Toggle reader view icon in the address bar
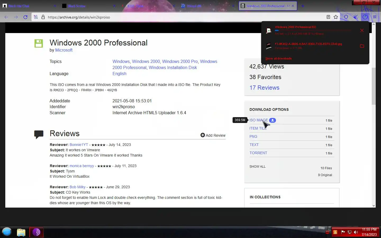This screenshot has height=238, width=381. tap(328, 17)
